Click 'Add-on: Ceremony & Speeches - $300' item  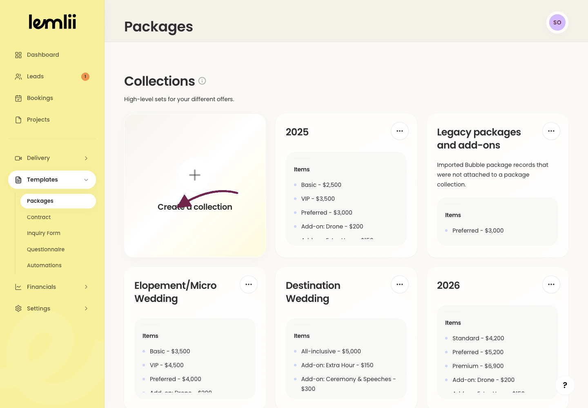point(349,384)
